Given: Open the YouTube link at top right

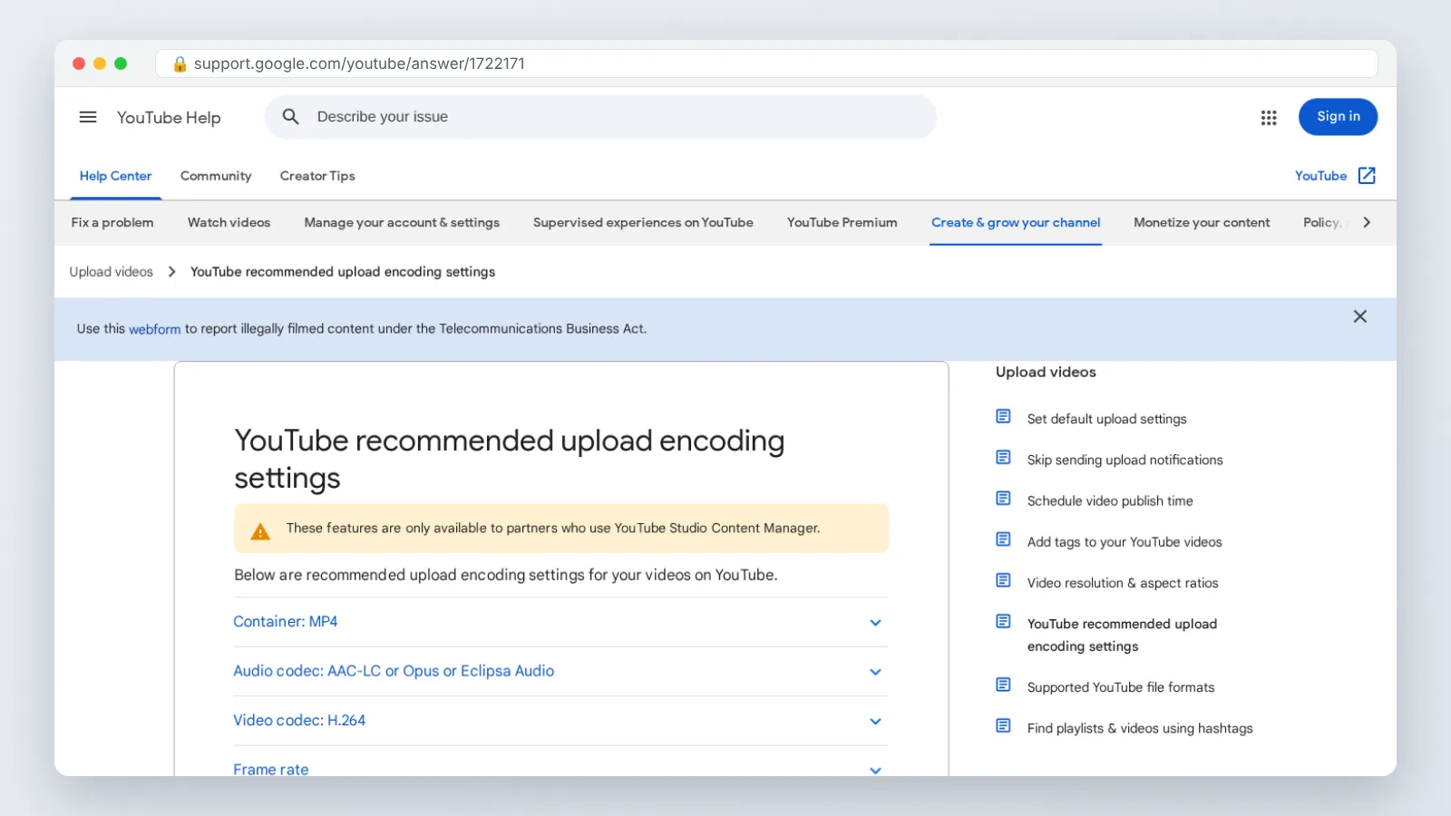Looking at the screenshot, I should [1320, 176].
